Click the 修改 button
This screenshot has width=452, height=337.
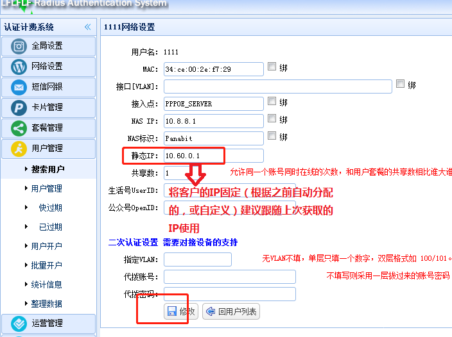click(180, 312)
